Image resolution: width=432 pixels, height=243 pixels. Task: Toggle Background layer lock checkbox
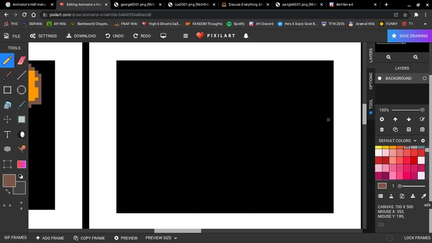(x=425, y=79)
